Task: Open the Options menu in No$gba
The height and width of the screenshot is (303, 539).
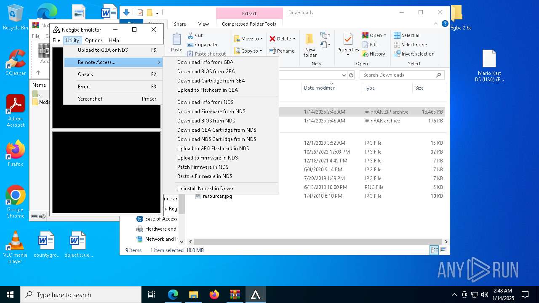Action: (93, 40)
